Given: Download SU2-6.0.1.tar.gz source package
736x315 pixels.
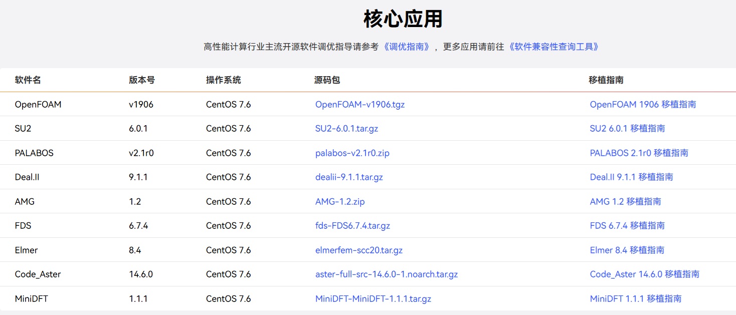Looking at the screenshot, I should (346, 128).
